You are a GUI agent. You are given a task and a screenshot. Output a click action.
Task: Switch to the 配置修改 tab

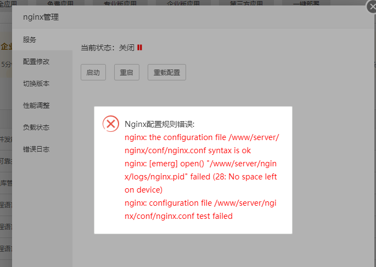tap(42, 61)
